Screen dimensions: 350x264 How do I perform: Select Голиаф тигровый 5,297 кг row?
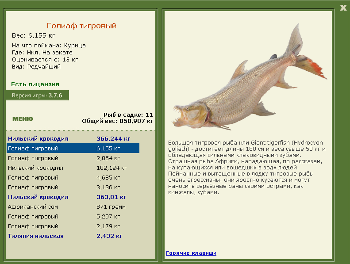(x=73, y=217)
